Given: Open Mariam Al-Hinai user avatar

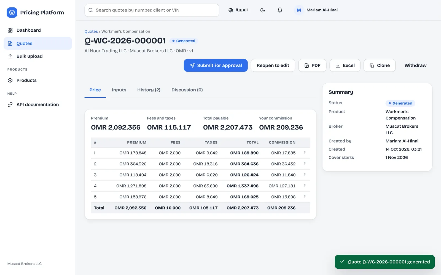Looking at the screenshot, I should coord(299,10).
